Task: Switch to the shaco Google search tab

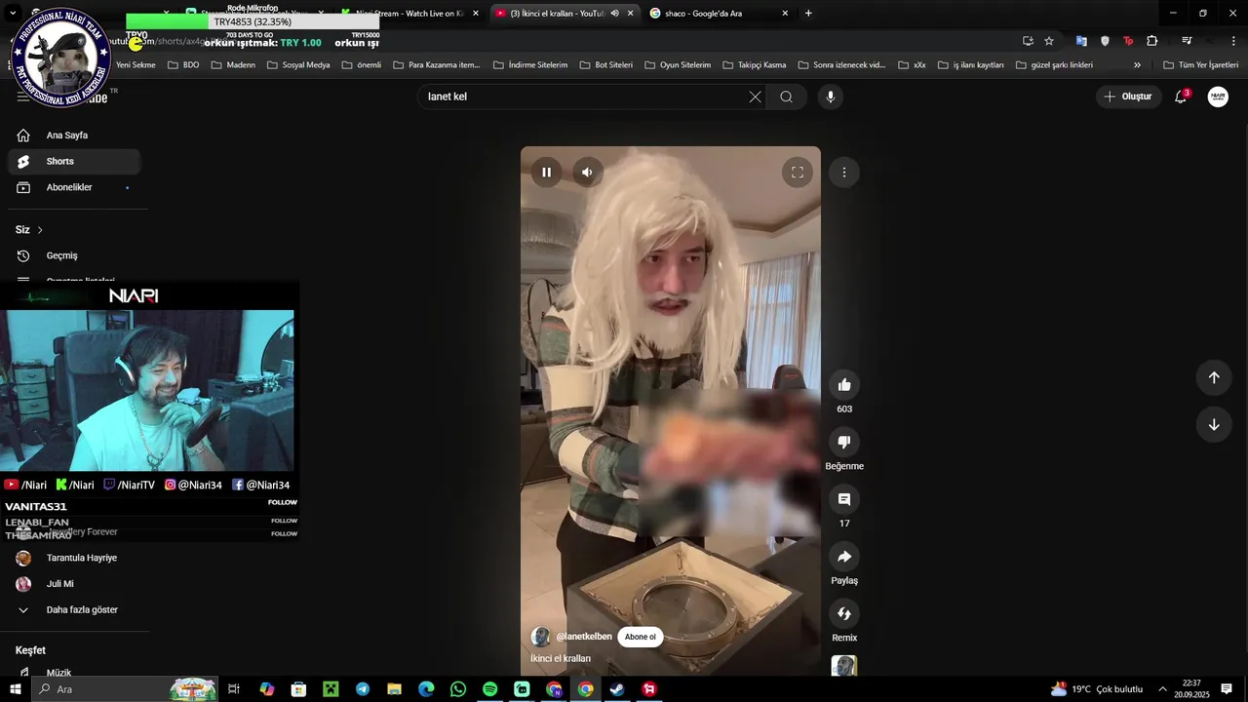Action: point(712,14)
